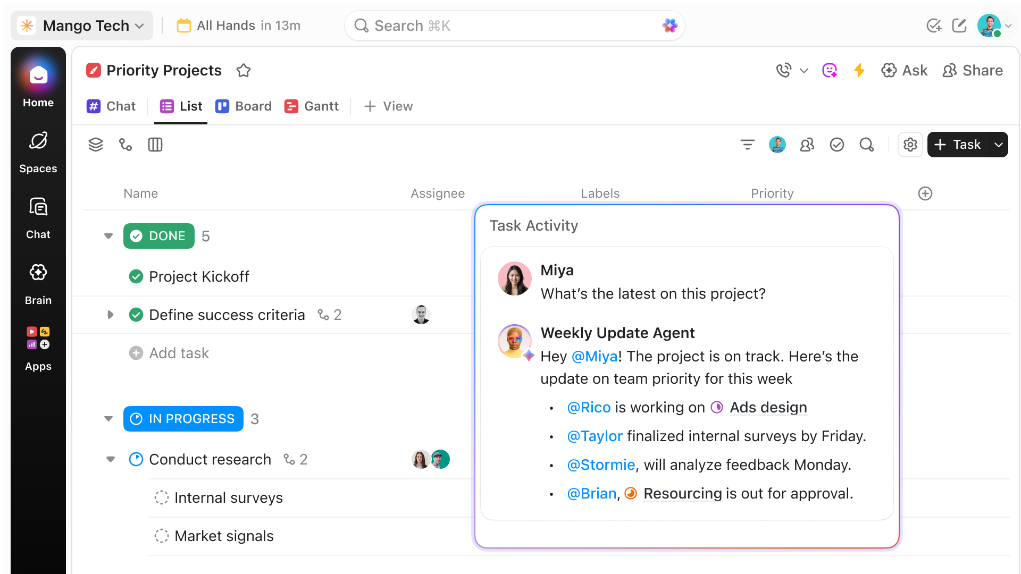Click the filter icon in toolbar

[747, 145]
